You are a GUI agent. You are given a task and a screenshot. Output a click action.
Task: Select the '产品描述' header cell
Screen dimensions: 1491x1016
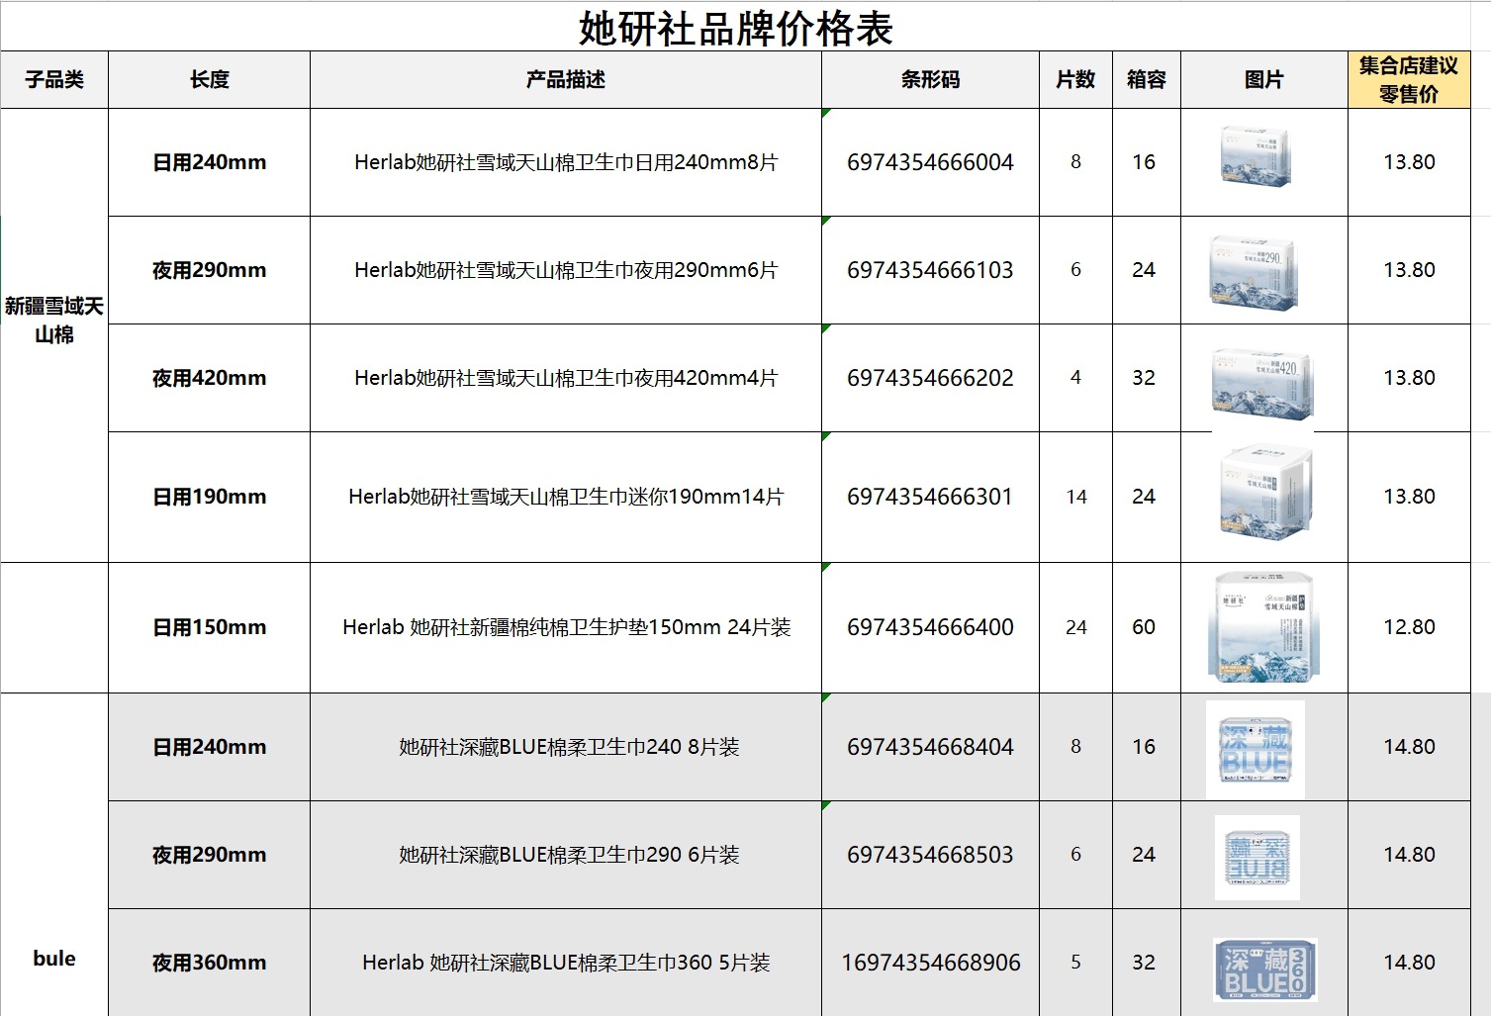point(566,79)
